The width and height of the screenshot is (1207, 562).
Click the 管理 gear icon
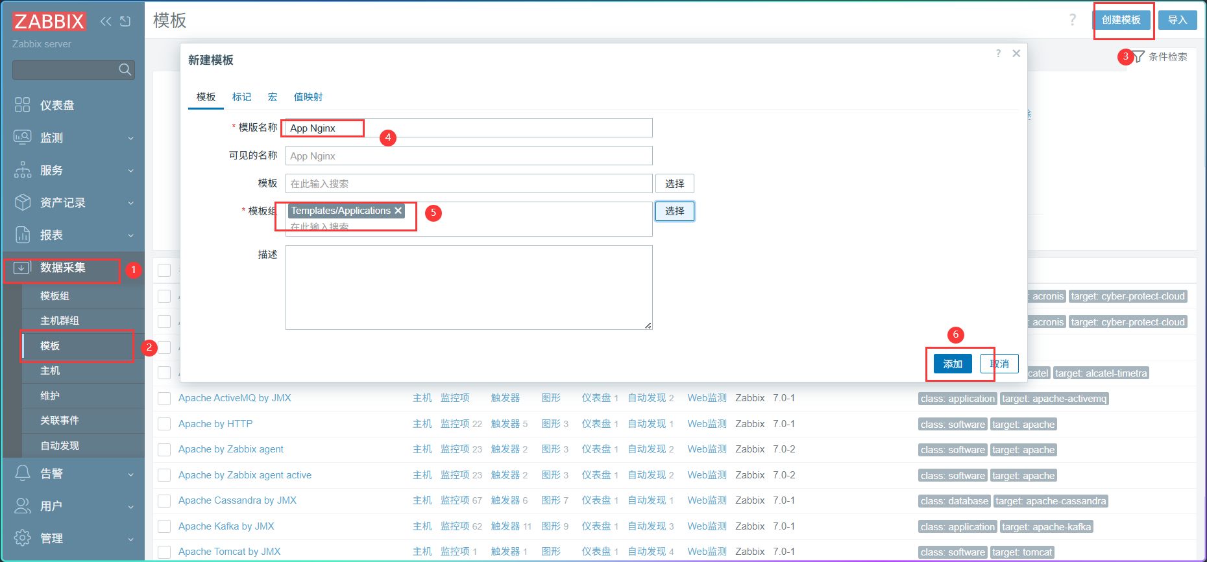tap(23, 538)
